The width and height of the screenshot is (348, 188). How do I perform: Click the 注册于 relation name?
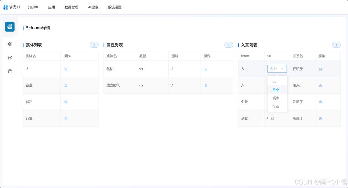pyautogui.click(x=298, y=102)
